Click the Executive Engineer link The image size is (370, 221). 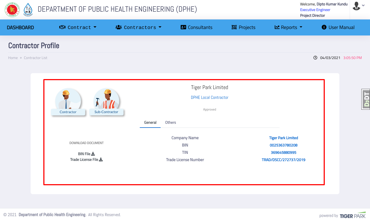[315, 10]
